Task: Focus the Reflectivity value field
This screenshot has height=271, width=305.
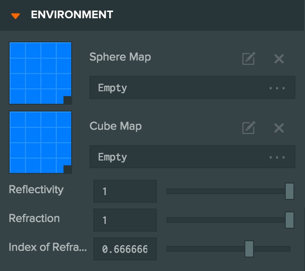Action: coord(125,191)
